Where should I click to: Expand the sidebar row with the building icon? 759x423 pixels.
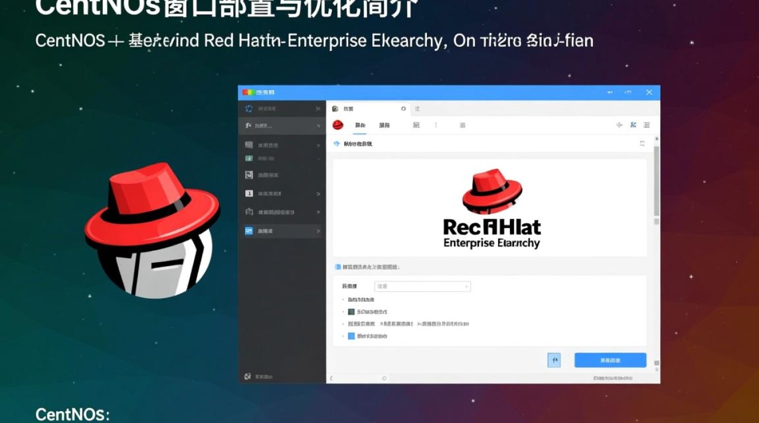319,212
